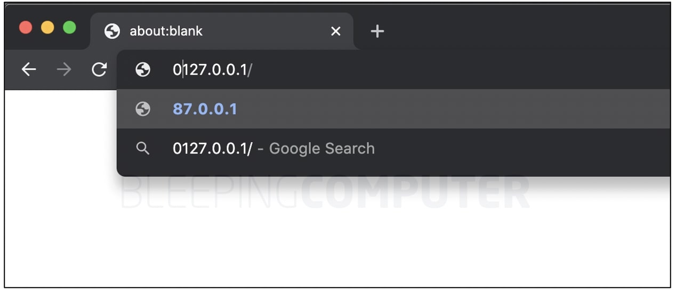The image size is (676, 292).
Task: Close the window with the red button
Action: tap(26, 28)
